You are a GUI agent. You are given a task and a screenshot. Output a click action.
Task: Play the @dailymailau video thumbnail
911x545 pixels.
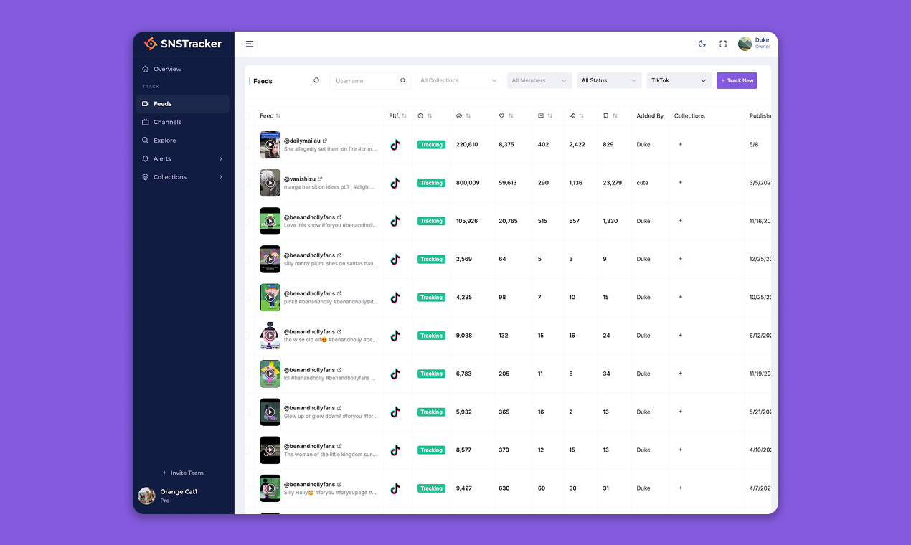(x=270, y=145)
